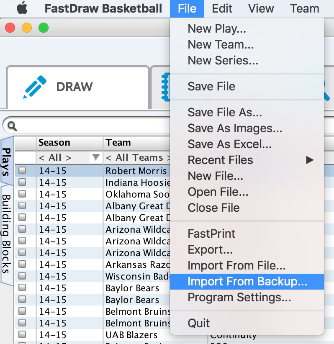334x344 pixels.
Task: Select Close File entry
Action: coord(247,208)
